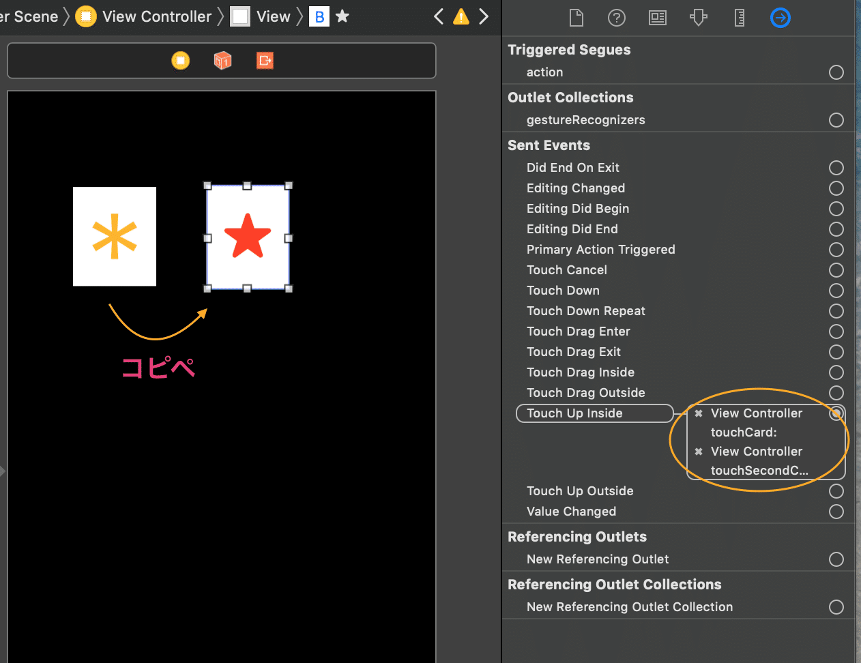Open the Size inspector ruler icon
This screenshot has width=861, height=663.
pyautogui.click(x=740, y=17)
